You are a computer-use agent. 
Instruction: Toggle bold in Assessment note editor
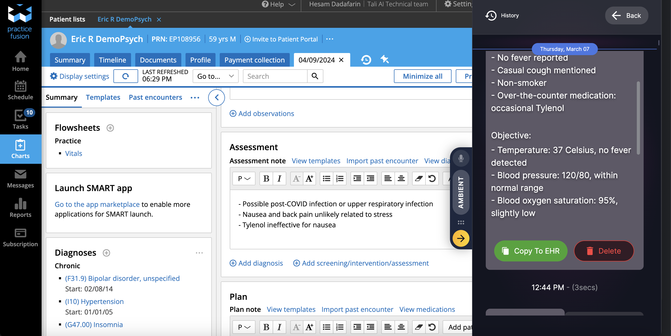[266, 179]
